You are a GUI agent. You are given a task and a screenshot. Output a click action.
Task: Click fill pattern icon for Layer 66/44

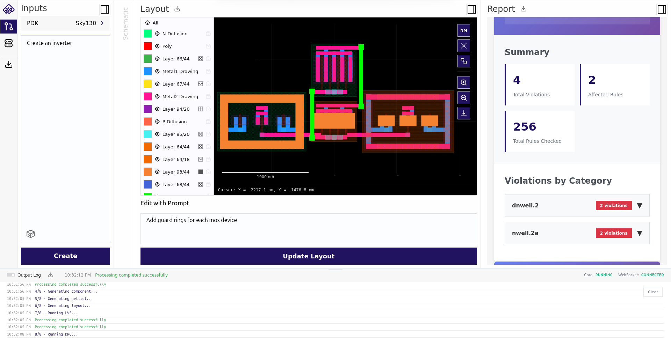201,59
